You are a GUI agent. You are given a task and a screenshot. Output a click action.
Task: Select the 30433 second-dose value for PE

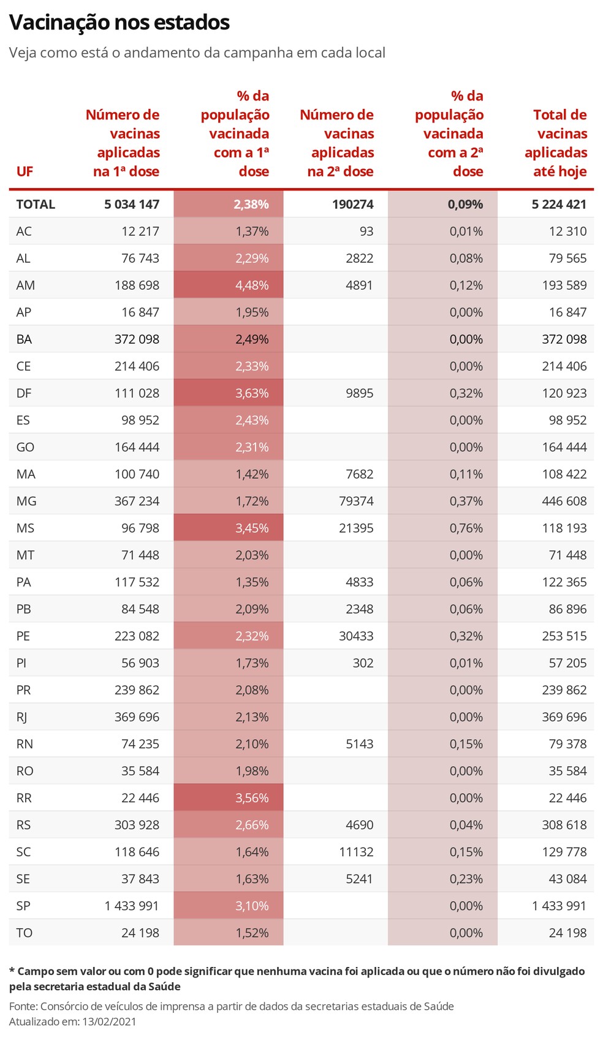356,636
